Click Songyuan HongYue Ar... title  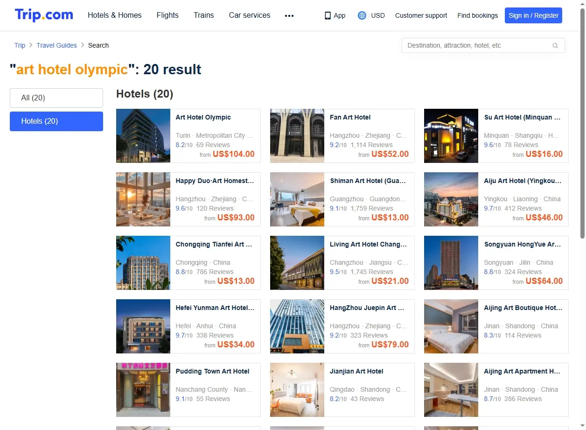pos(523,244)
